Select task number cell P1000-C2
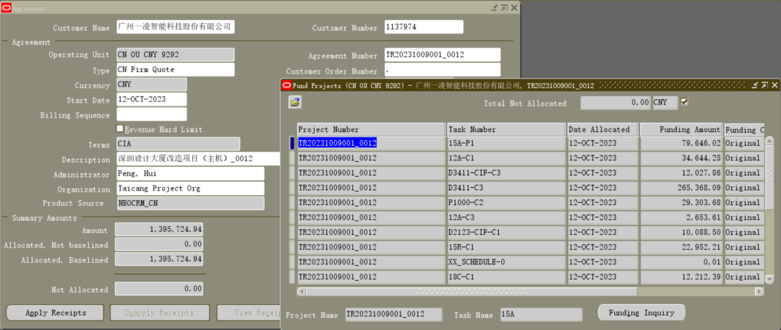The height and width of the screenshot is (330, 781). coord(506,203)
